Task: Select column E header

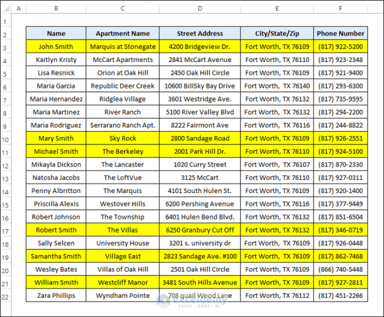Action: pyautogui.click(x=277, y=8)
